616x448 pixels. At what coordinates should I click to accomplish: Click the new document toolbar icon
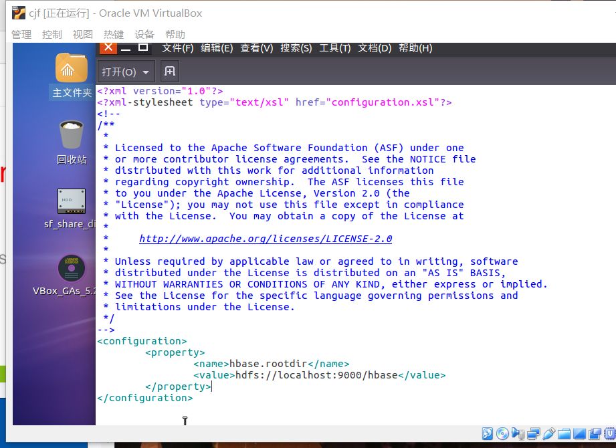pyautogui.click(x=170, y=72)
